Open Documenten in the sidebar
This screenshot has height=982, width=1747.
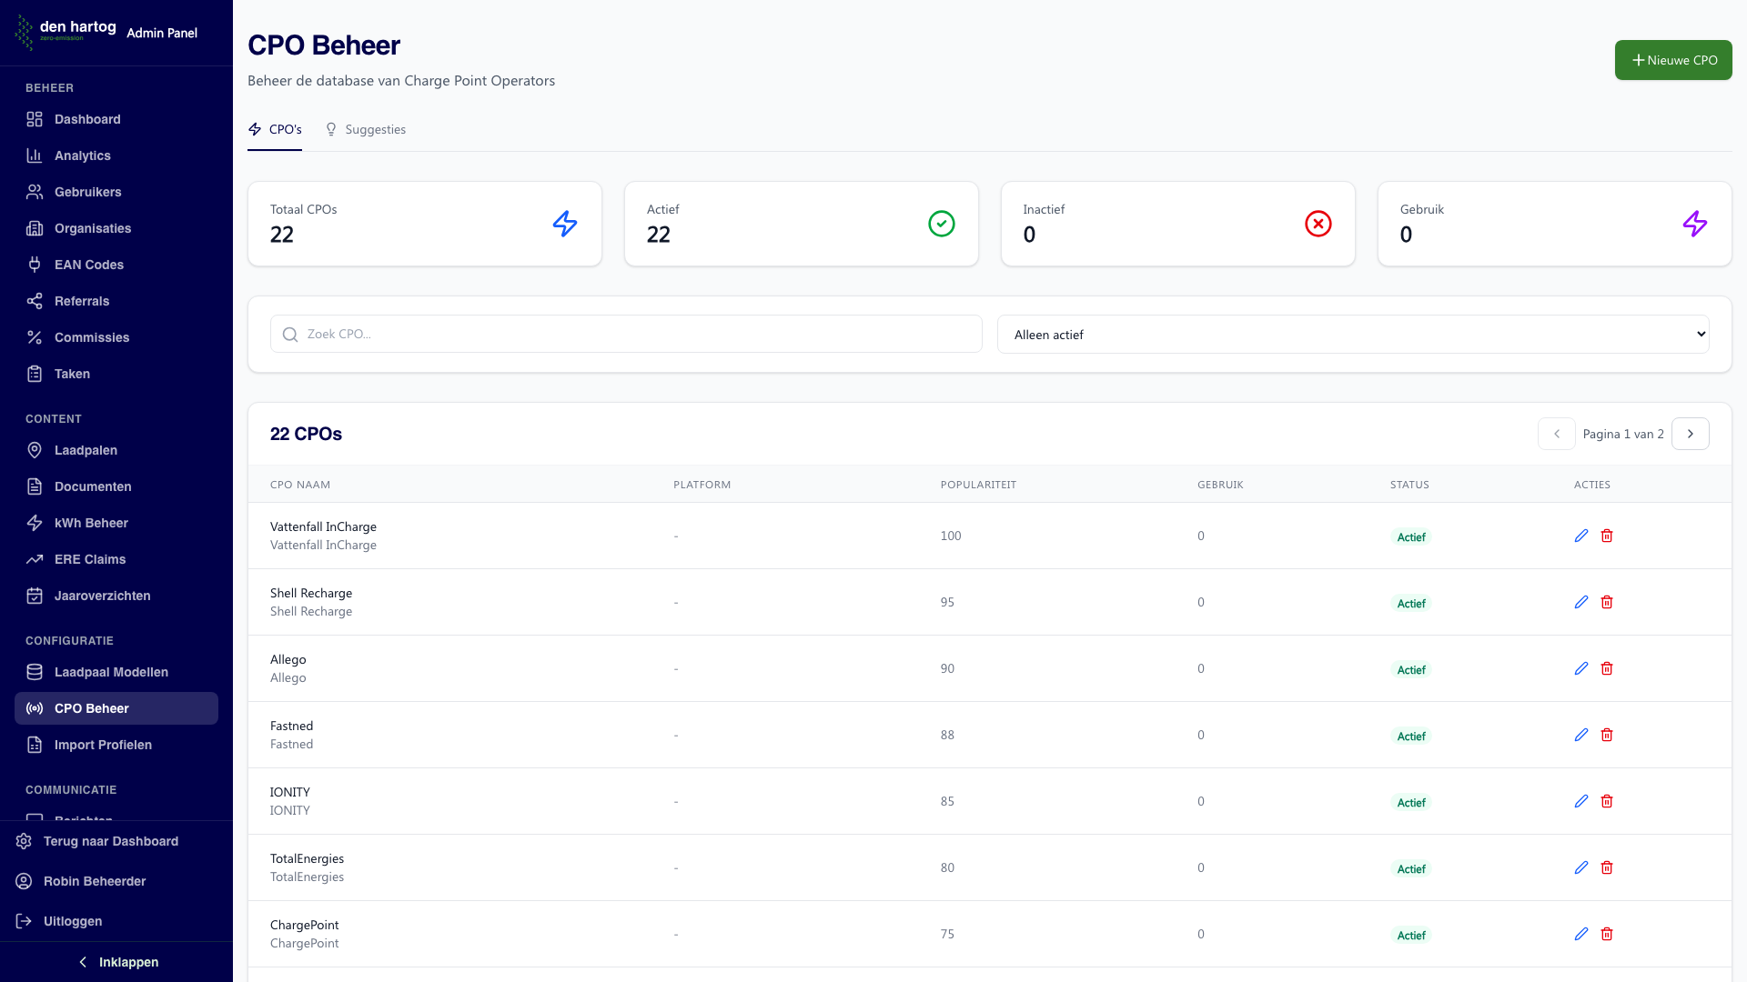coord(116,486)
